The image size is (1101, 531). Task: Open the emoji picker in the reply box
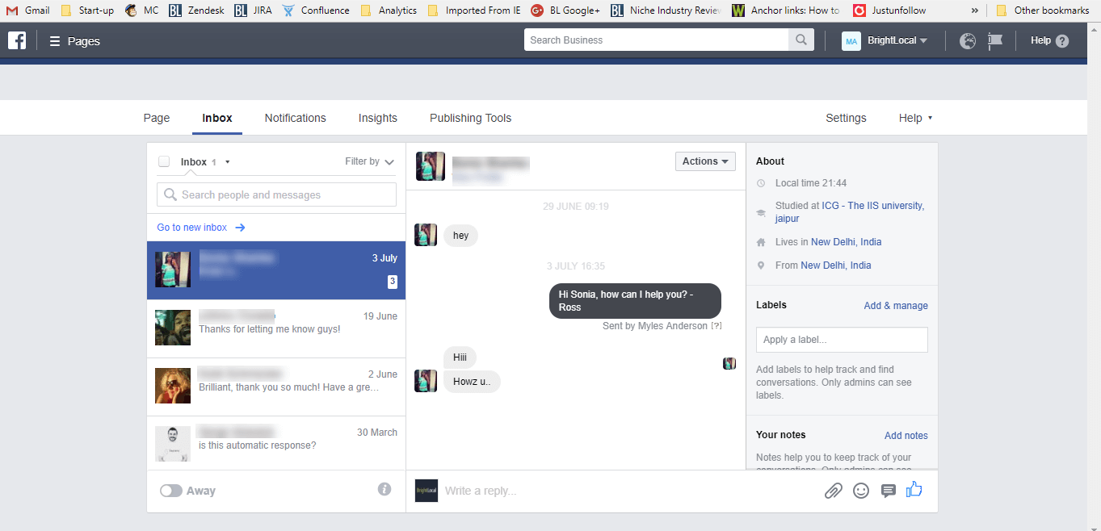pyautogui.click(x=861, y=490)
